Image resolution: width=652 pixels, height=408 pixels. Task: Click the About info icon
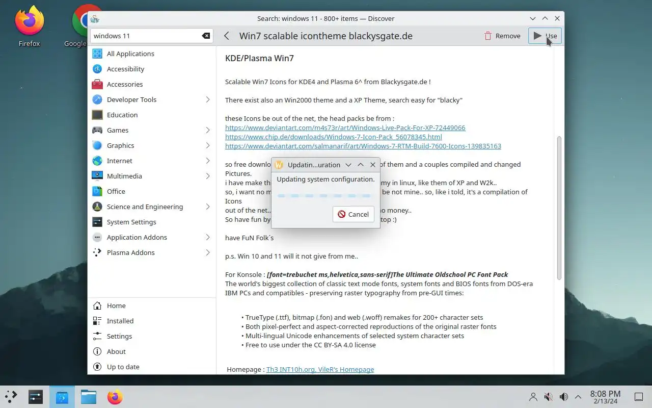click(x=97, y=351)
